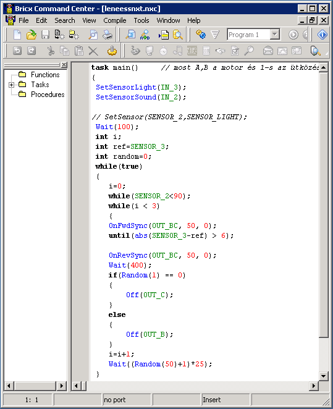
Task: Expand the Tasks tree node
Action: [x=12, y=85]
